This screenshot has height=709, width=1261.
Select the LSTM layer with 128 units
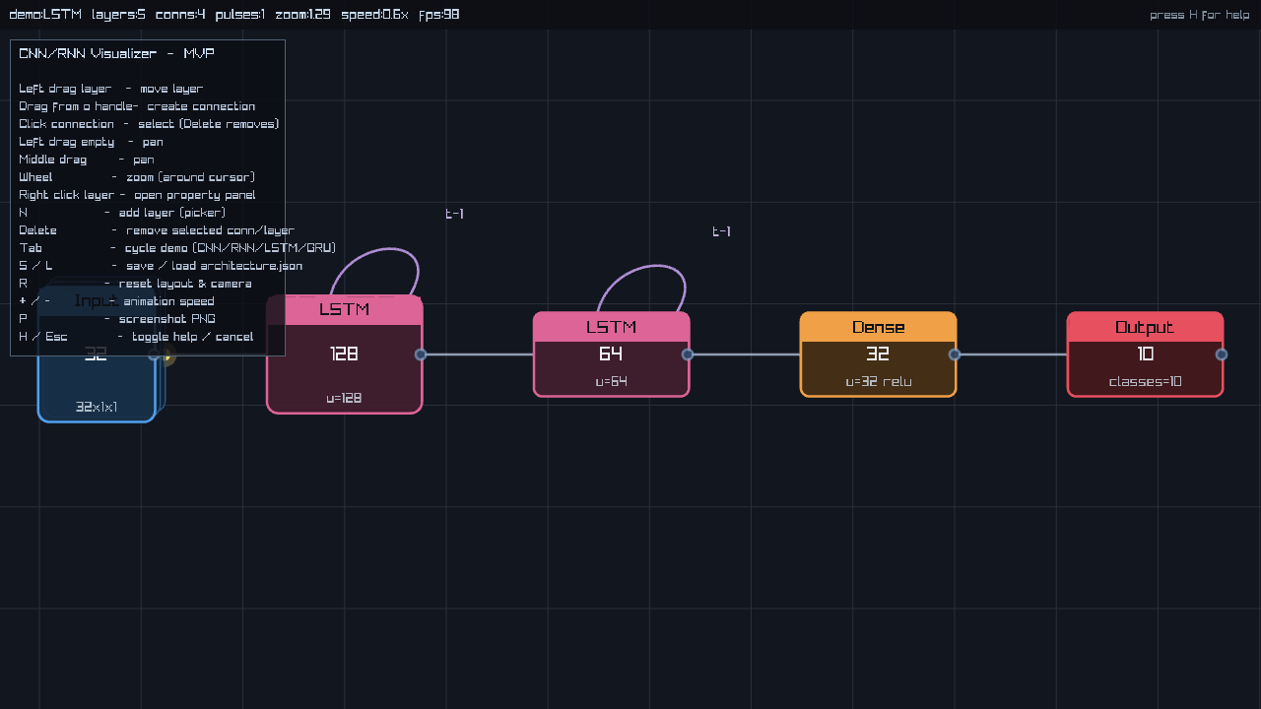344,354
